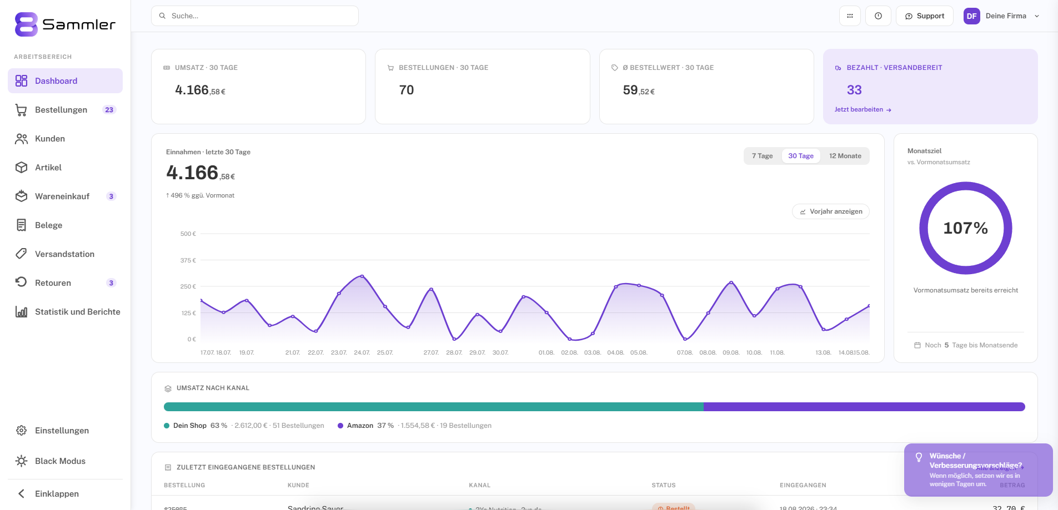Viewport: 1058px width, 510px height.
Task: Click the Bestellungen 30 Tage card
Action: [x=482, y=87]
